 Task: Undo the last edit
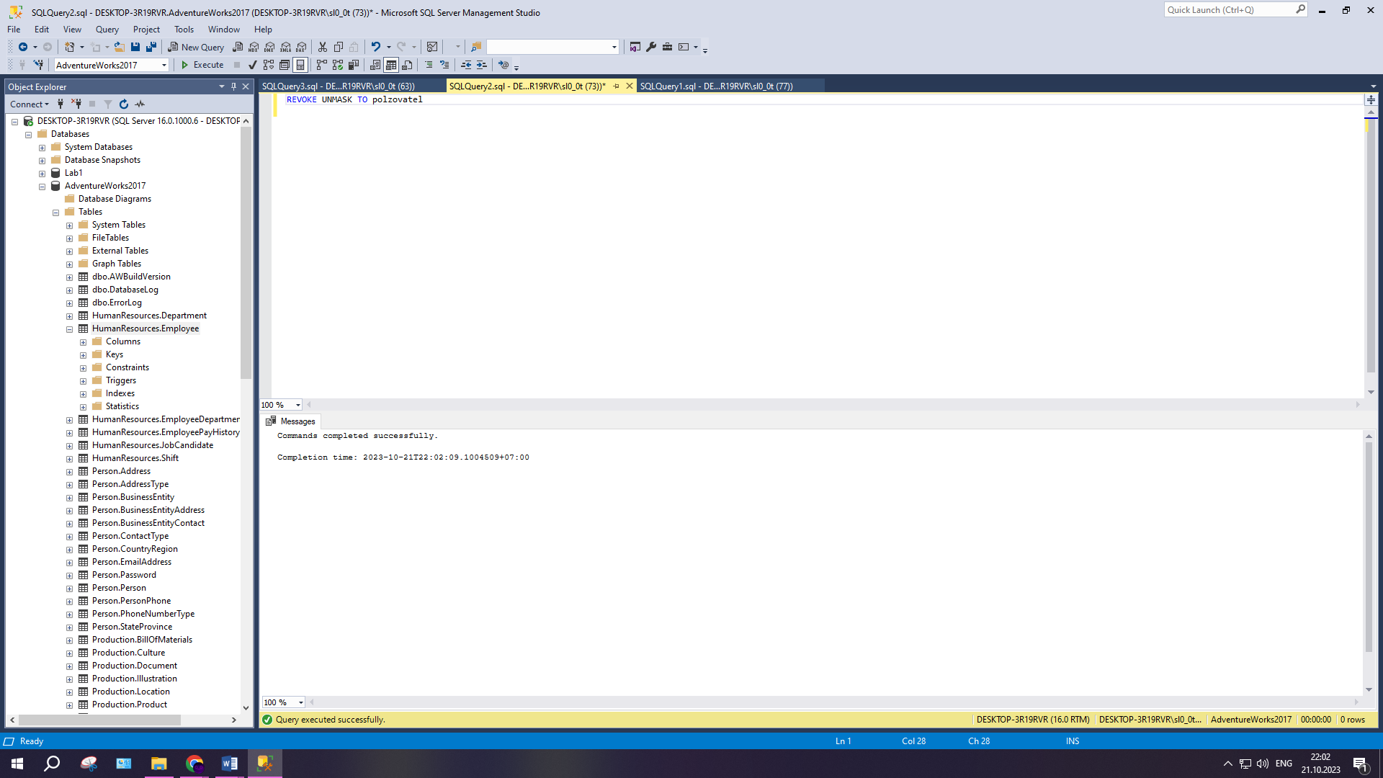coord(375,47)
